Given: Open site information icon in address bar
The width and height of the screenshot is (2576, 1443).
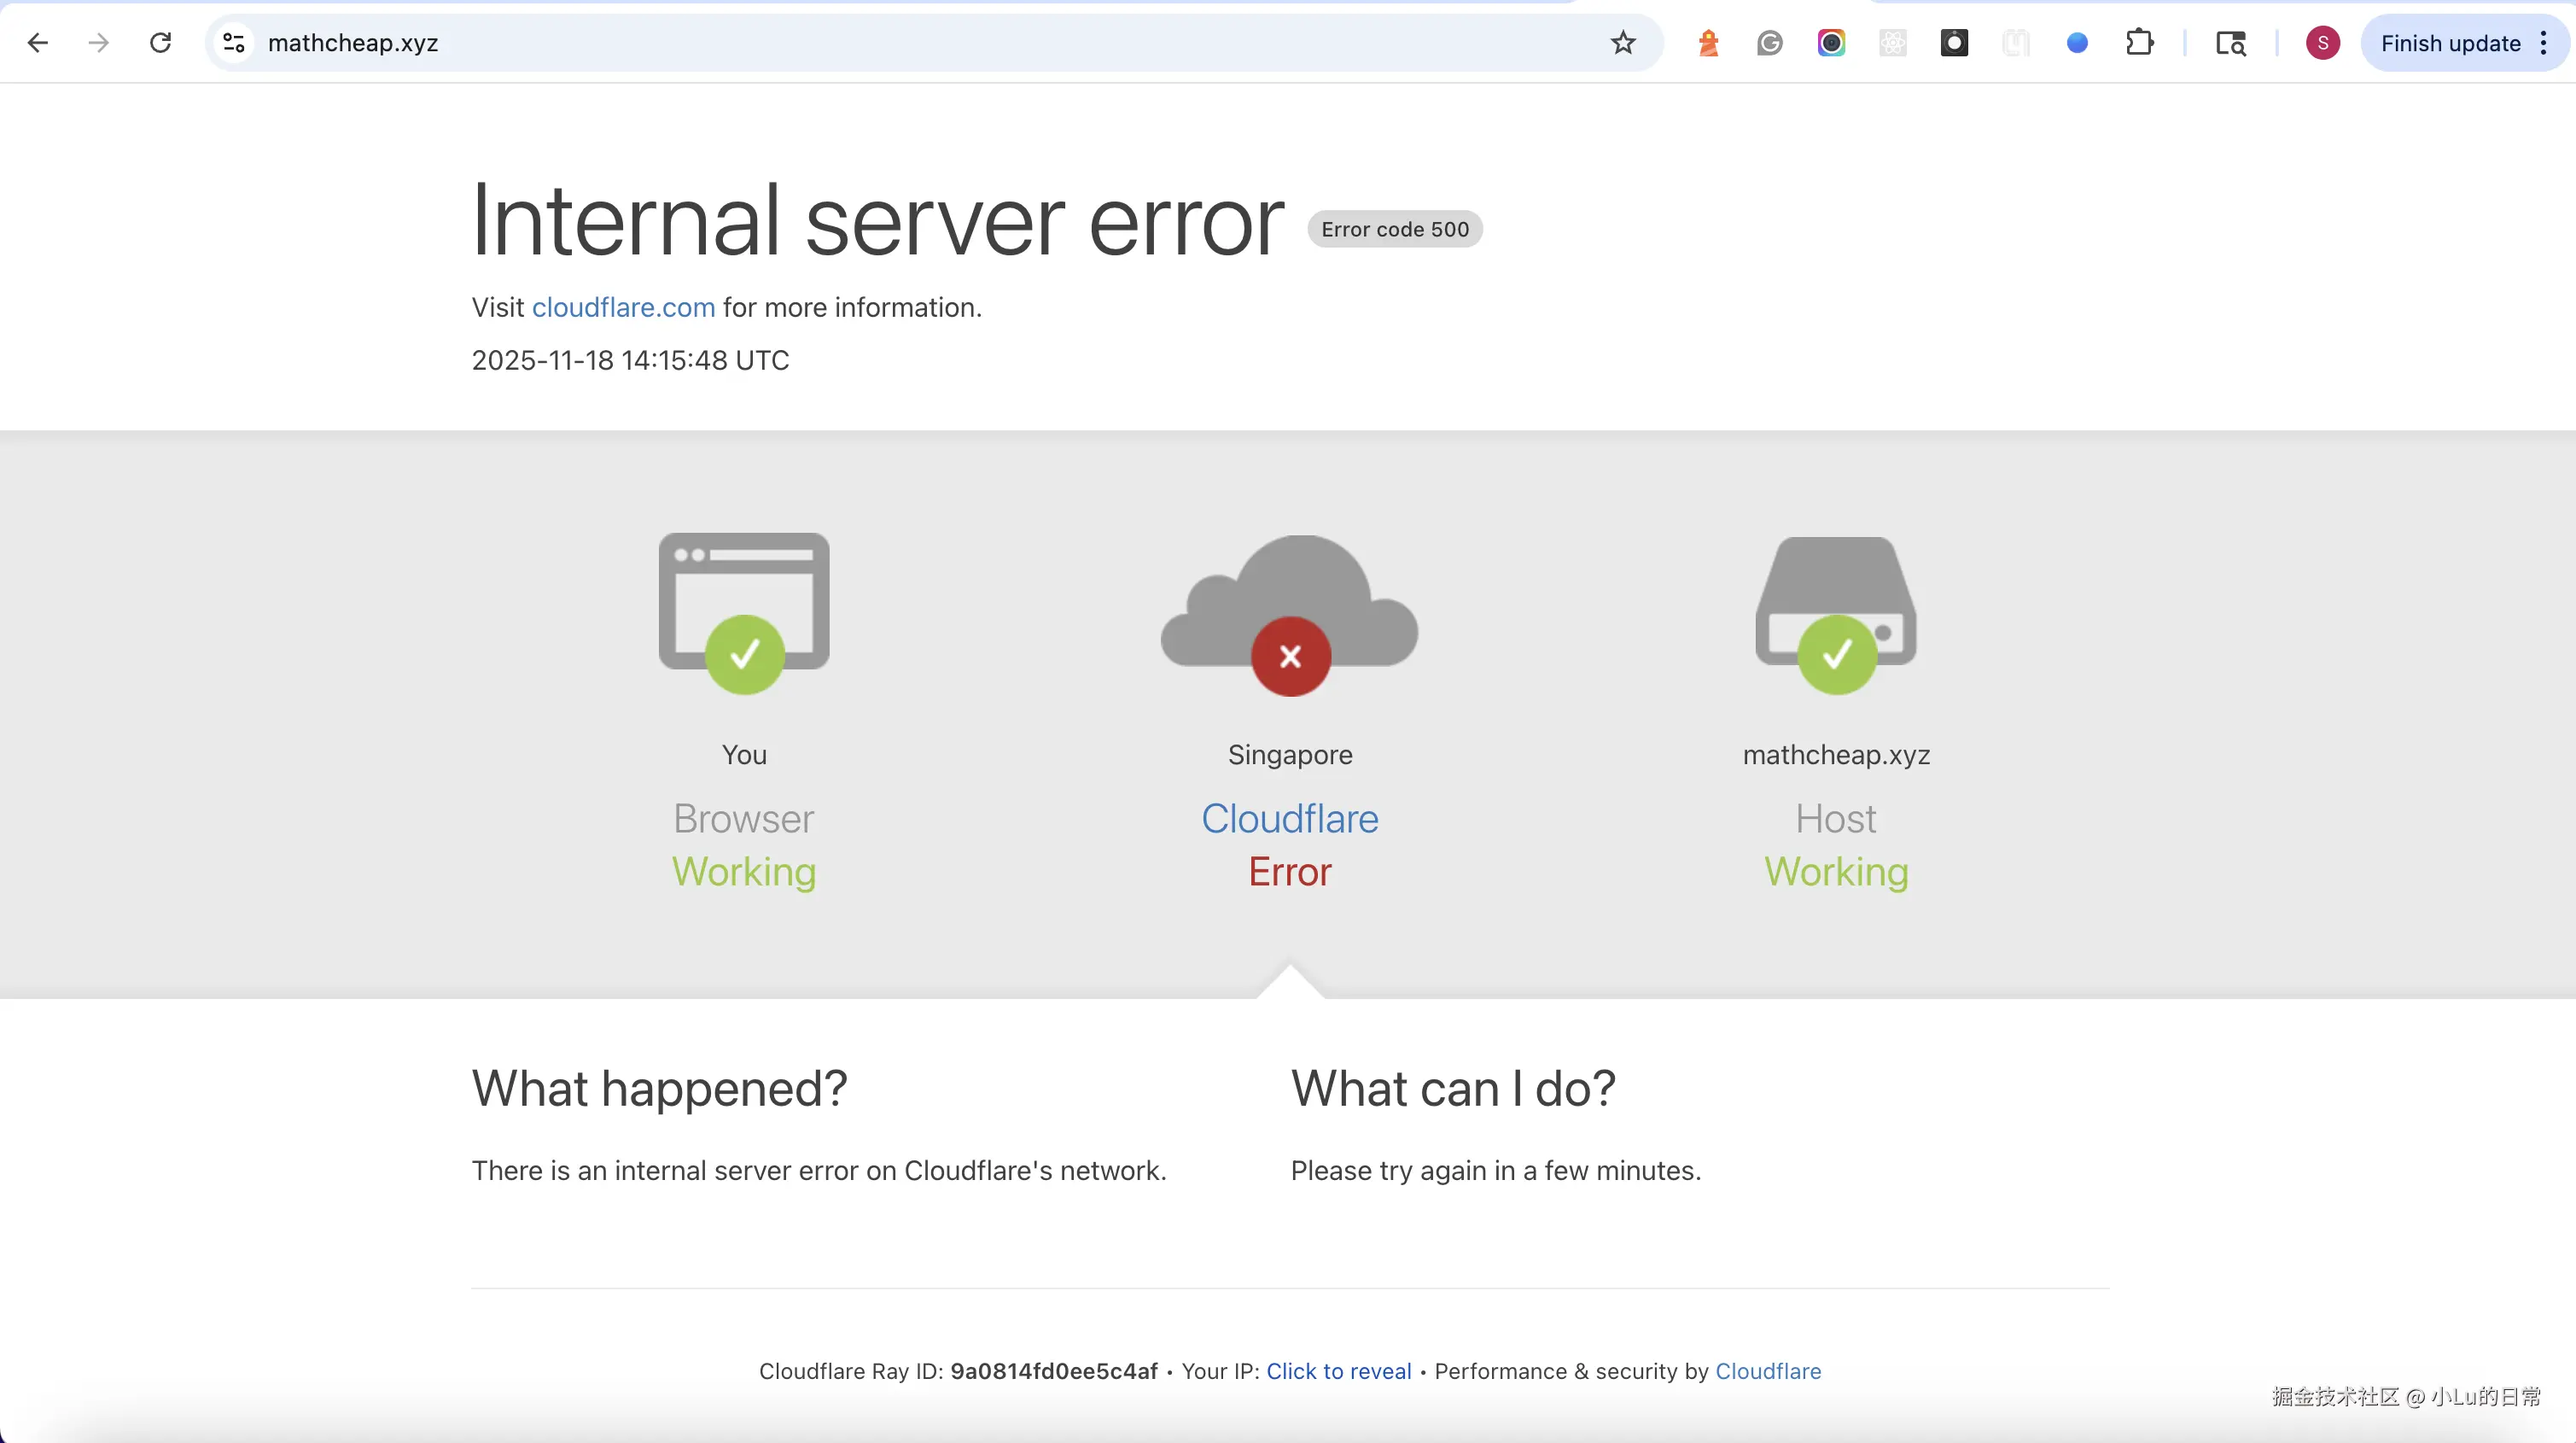Looking at the screenshot, I should (x=234, y=43).
